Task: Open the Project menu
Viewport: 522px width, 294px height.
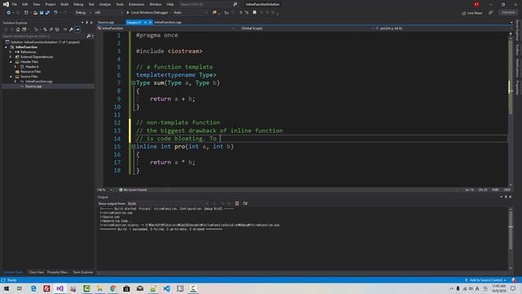Action: [51, 4]
